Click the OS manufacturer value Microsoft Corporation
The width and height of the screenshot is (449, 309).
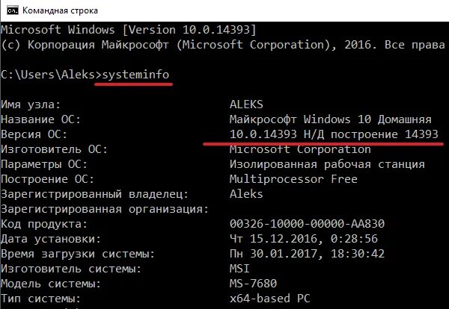point(290,149)
